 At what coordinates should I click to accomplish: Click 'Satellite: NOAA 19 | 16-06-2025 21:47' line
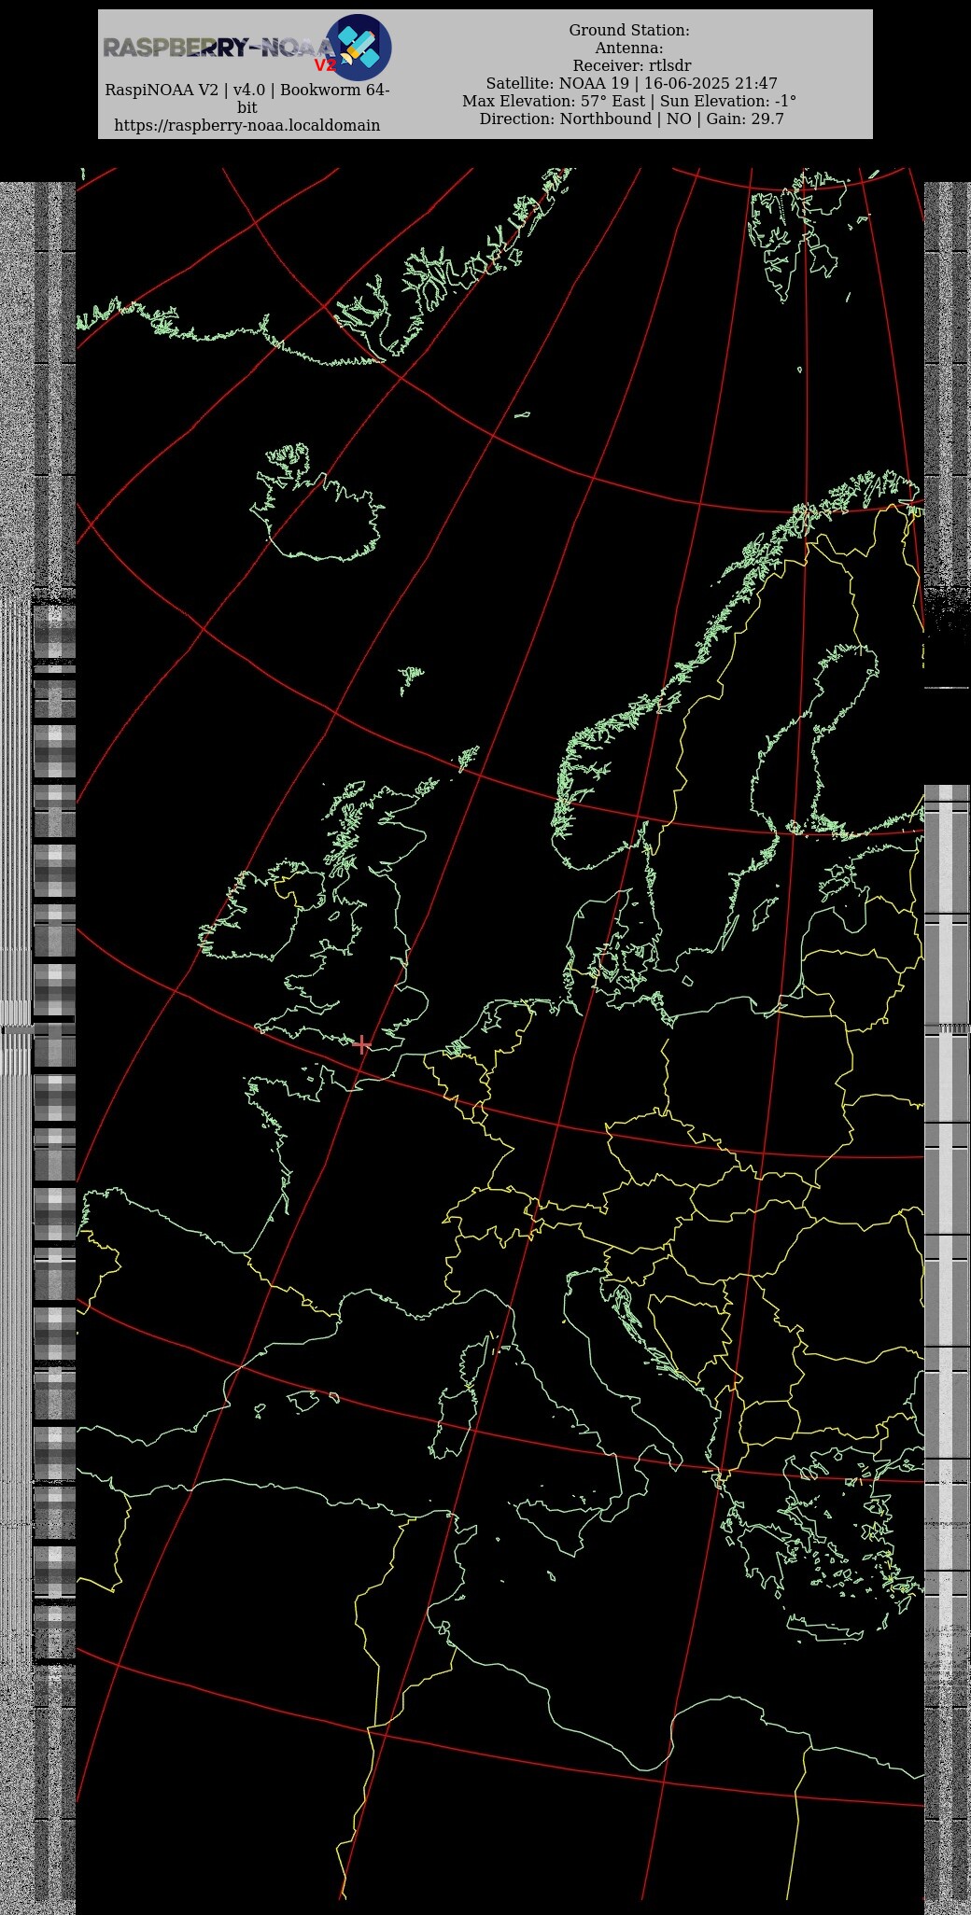coord(632,83)
